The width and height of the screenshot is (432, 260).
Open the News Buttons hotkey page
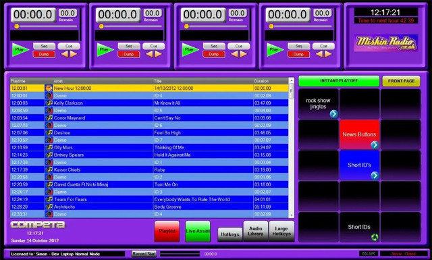coord(359,134)
